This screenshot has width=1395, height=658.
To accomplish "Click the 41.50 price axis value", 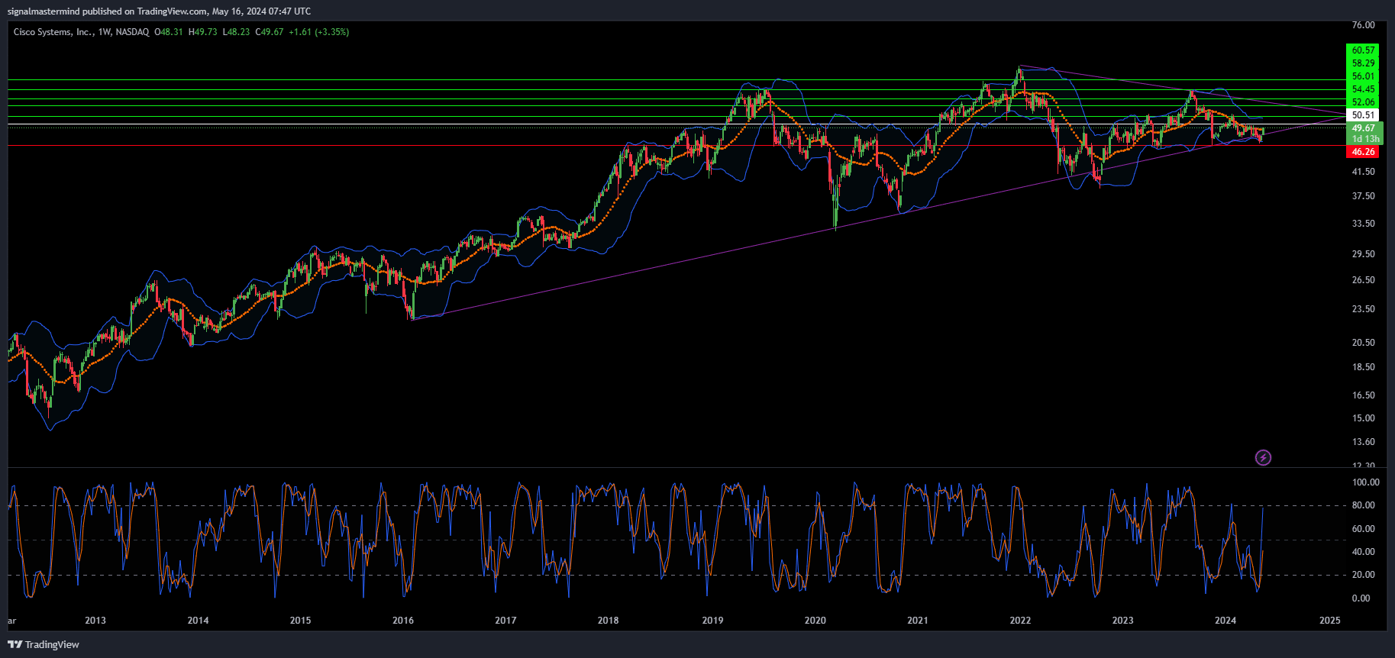I will coord(1363,172).
